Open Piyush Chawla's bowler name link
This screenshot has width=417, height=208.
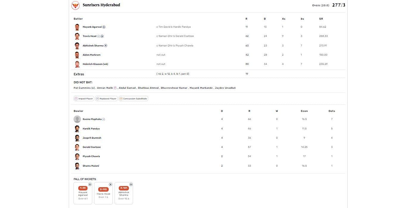(91, 157)
